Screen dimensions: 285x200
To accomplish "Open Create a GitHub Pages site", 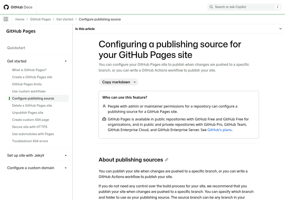I will pyautogui.click(x=32, y=77).
